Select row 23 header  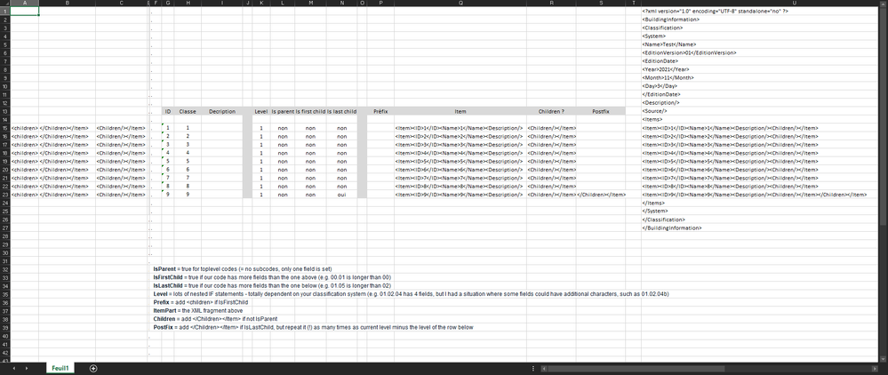point(5,195)
